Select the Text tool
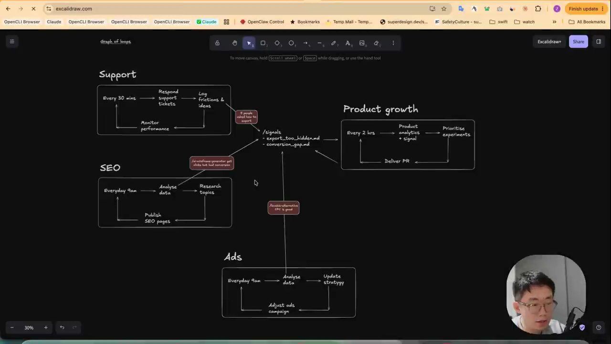This screenshot has height=344, width=611. (348, 43)
